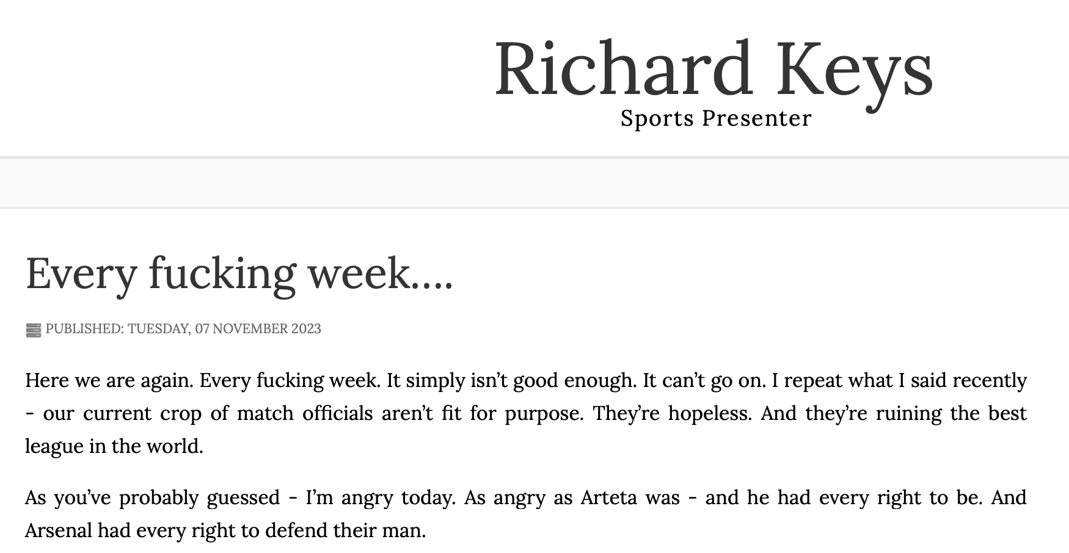The width and height of the screenshot is (1069, 553).
Task: Click the phrase 'match officials' in the first paragraph
Action: click(x=305, y=413)
